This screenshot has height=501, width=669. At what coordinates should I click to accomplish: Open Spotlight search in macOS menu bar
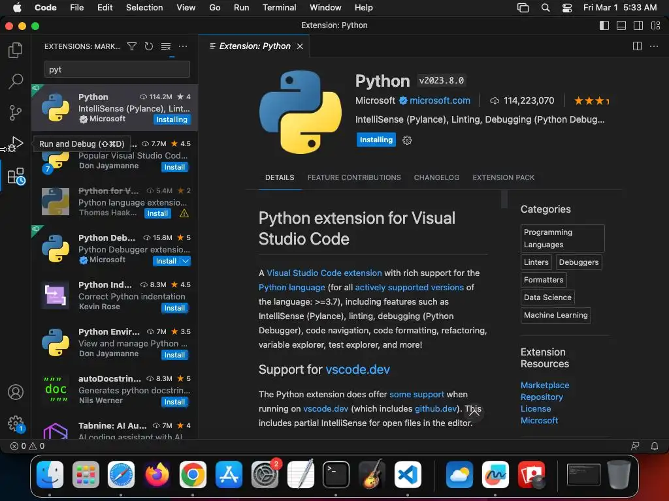coord(546,8)
